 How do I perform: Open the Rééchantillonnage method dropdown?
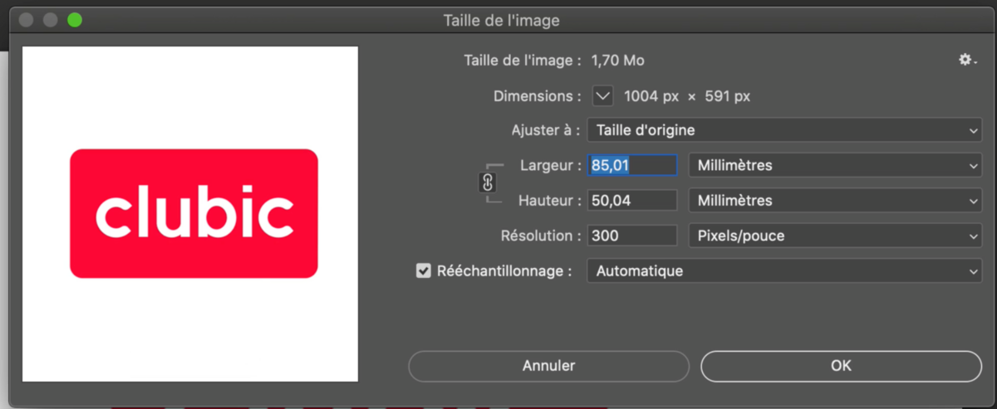(x=784, y=271)
